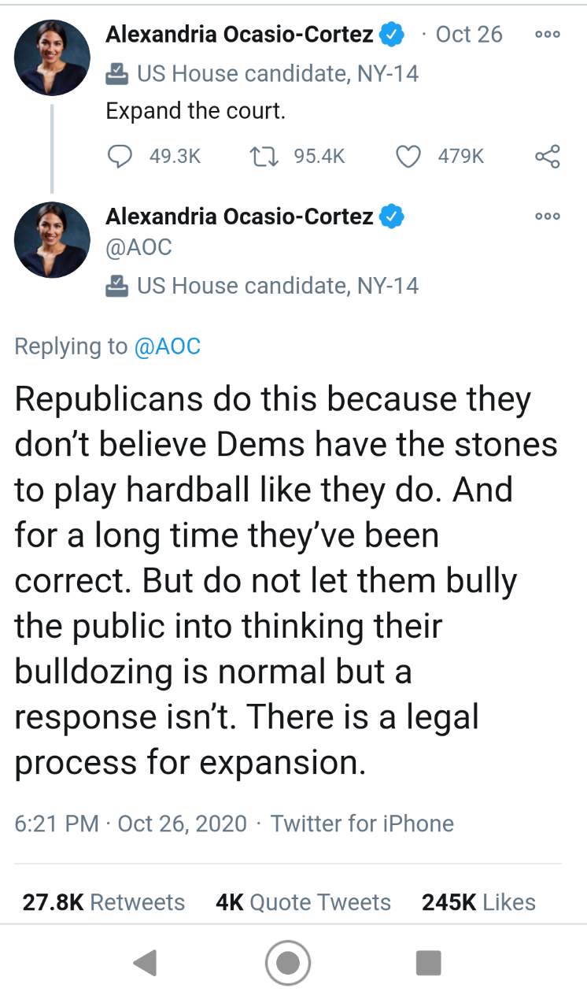
Task: View the 245K Likes list
Action: point(478,902)
